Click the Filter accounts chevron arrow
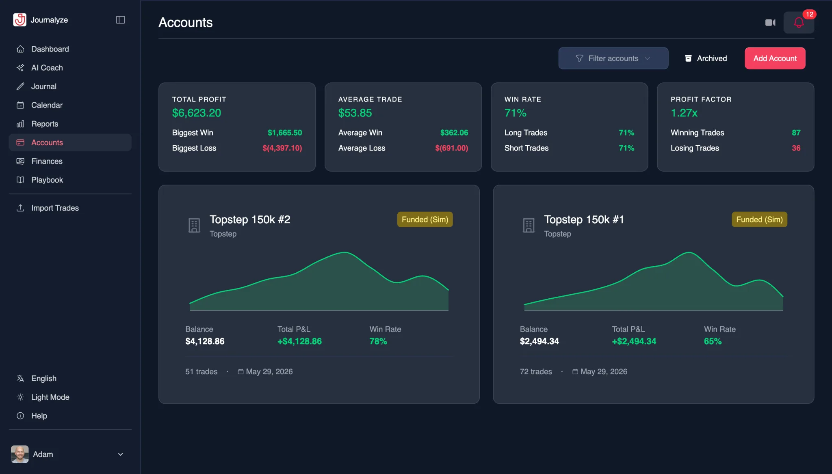Screen dimensions: 832x474 (x=648, y=58)
